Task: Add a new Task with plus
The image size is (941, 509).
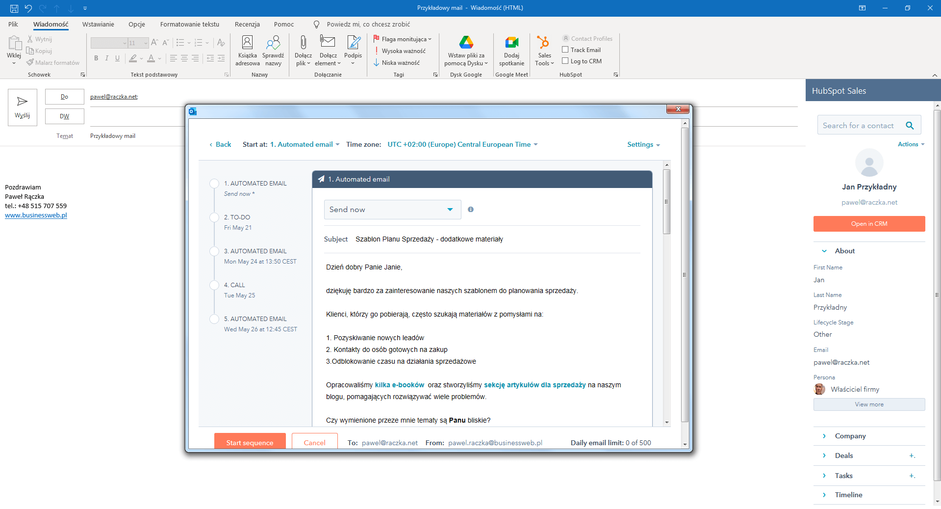Action: pos(912,476)
